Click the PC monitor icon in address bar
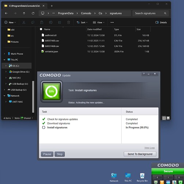 tap(43, 13)
